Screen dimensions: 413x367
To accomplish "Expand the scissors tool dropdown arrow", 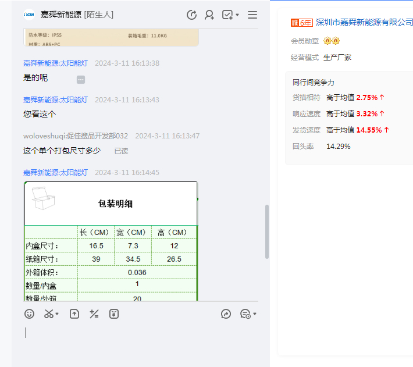I will [57, 315].
